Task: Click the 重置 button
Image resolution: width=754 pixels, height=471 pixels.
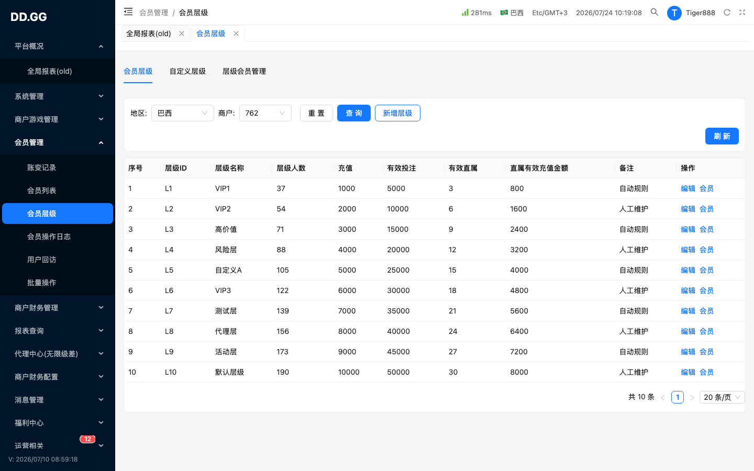Action: pos(316,113)
